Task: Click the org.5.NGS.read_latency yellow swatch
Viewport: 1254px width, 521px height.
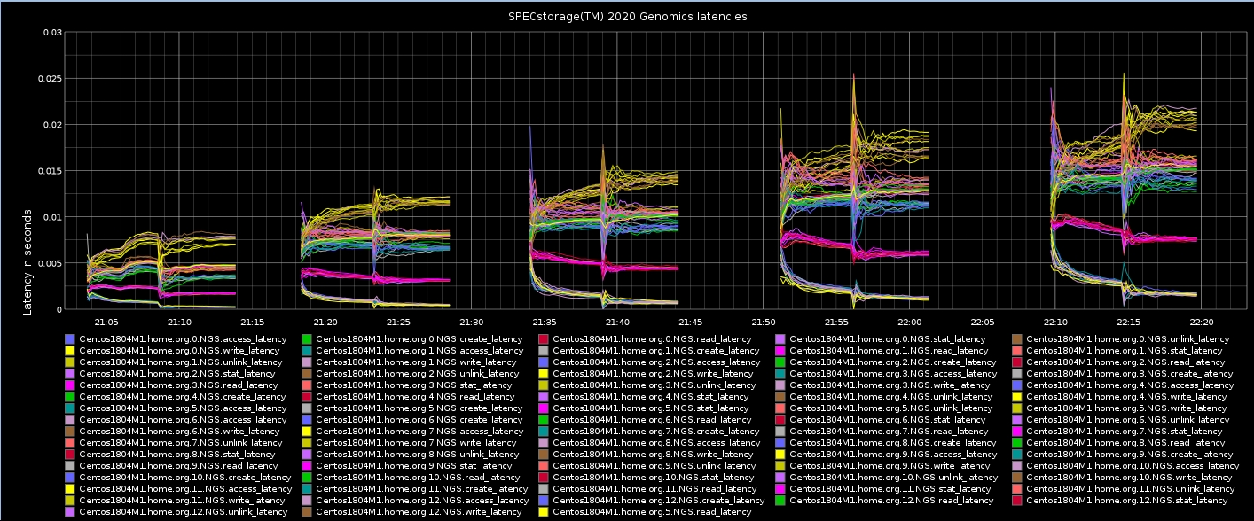Action: pyautogui.click(x=544, y=512)
